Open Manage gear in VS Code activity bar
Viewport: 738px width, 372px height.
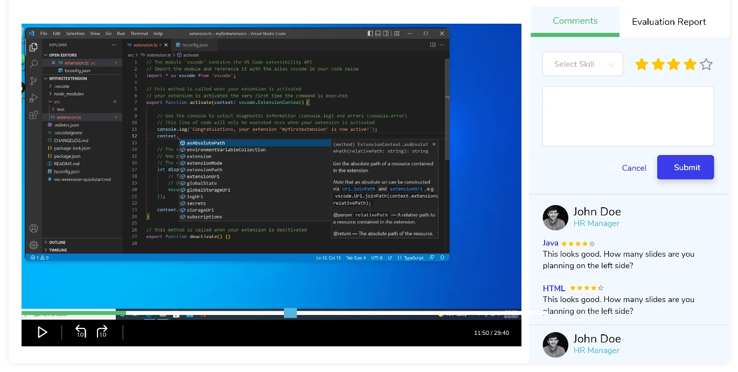(33, 245)
